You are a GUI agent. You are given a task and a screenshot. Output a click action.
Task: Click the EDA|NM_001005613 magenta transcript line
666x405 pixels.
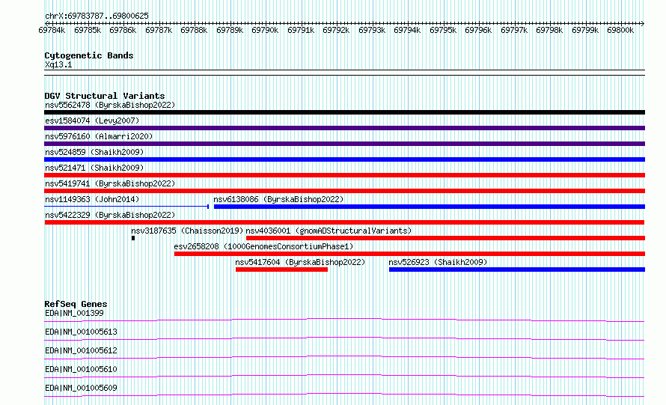[344, 338]
